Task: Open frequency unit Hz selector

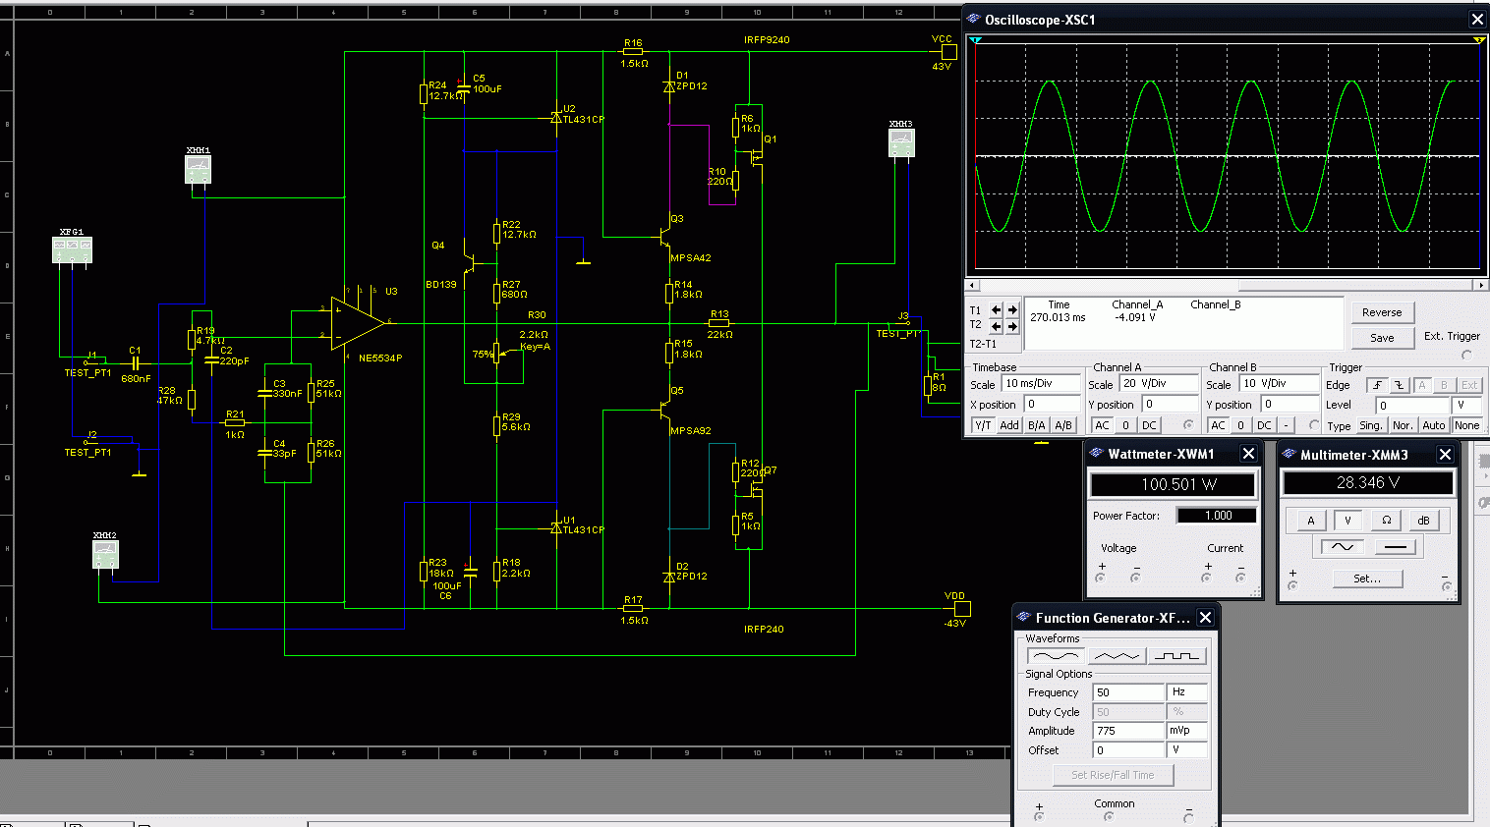Action: point(1186,692)
